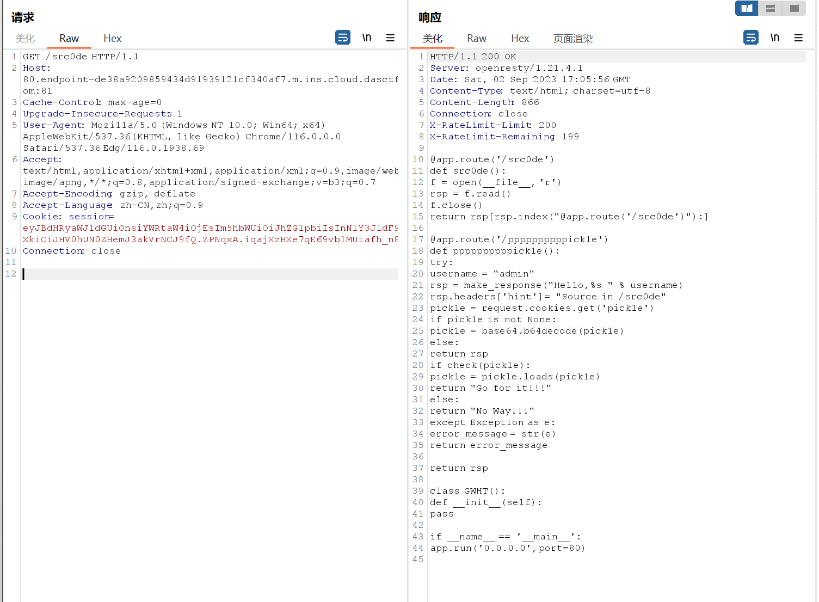
Task: Select response 美化 (Pretty) tab
Action: point(433,38)
